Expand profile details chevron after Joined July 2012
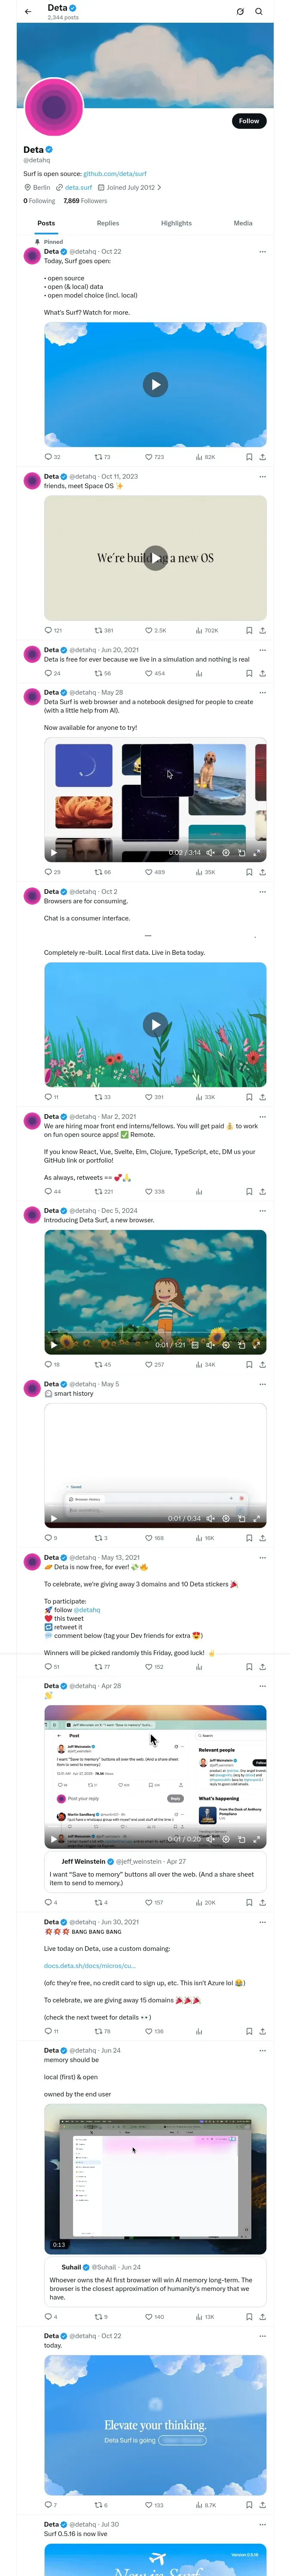 tap(159, 187)
